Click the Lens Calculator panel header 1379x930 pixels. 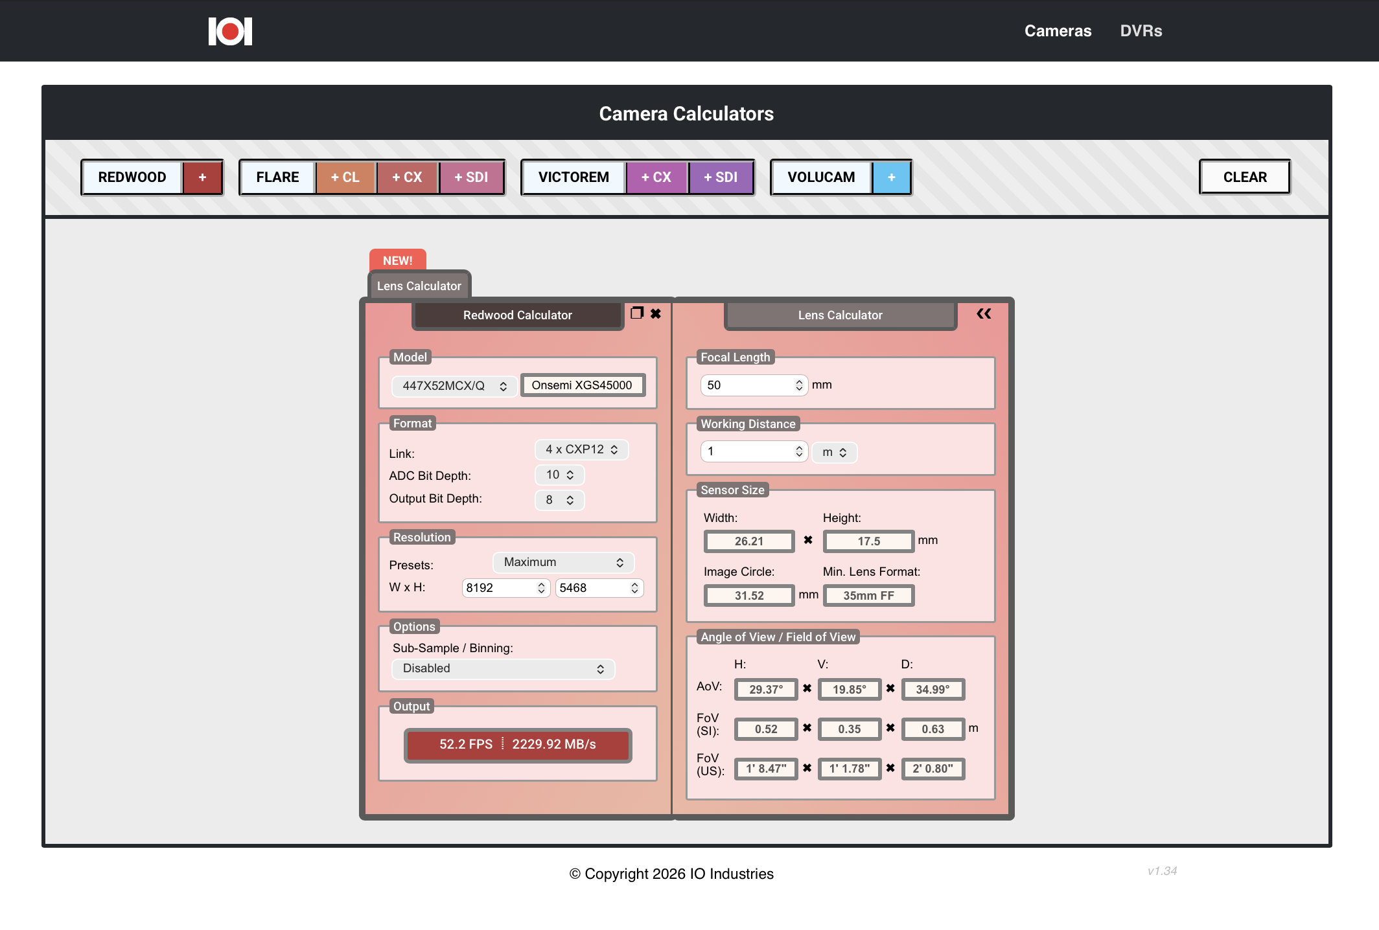tap(840, 315)
